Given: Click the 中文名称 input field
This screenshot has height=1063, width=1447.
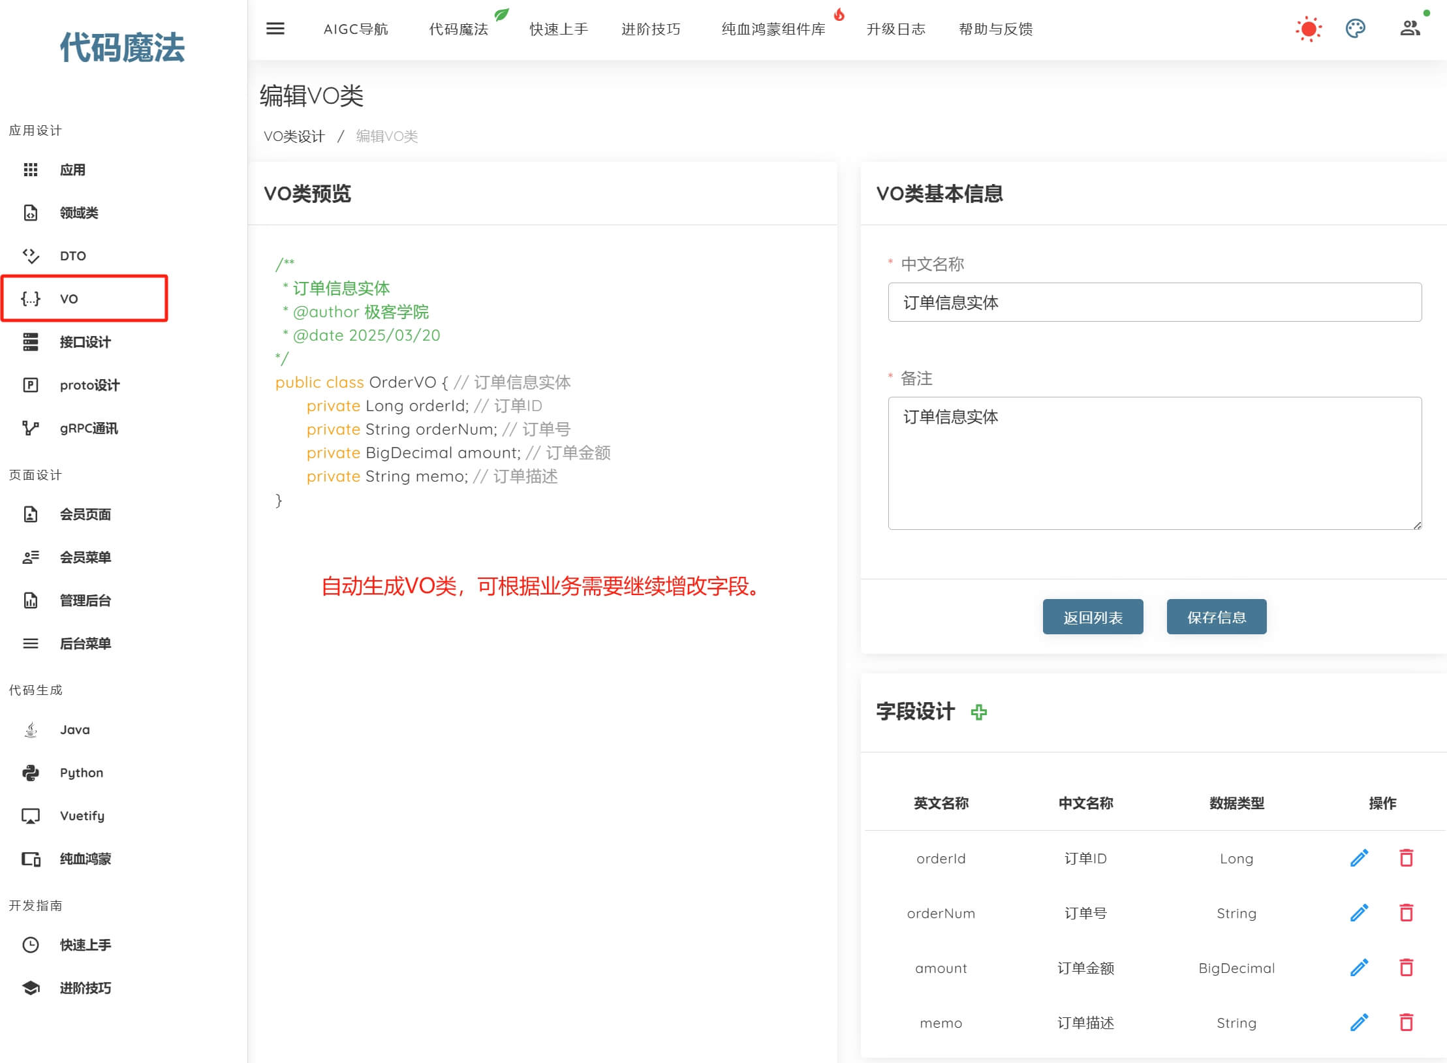Looking at the screenshot, I should [x=1154, y=302].
